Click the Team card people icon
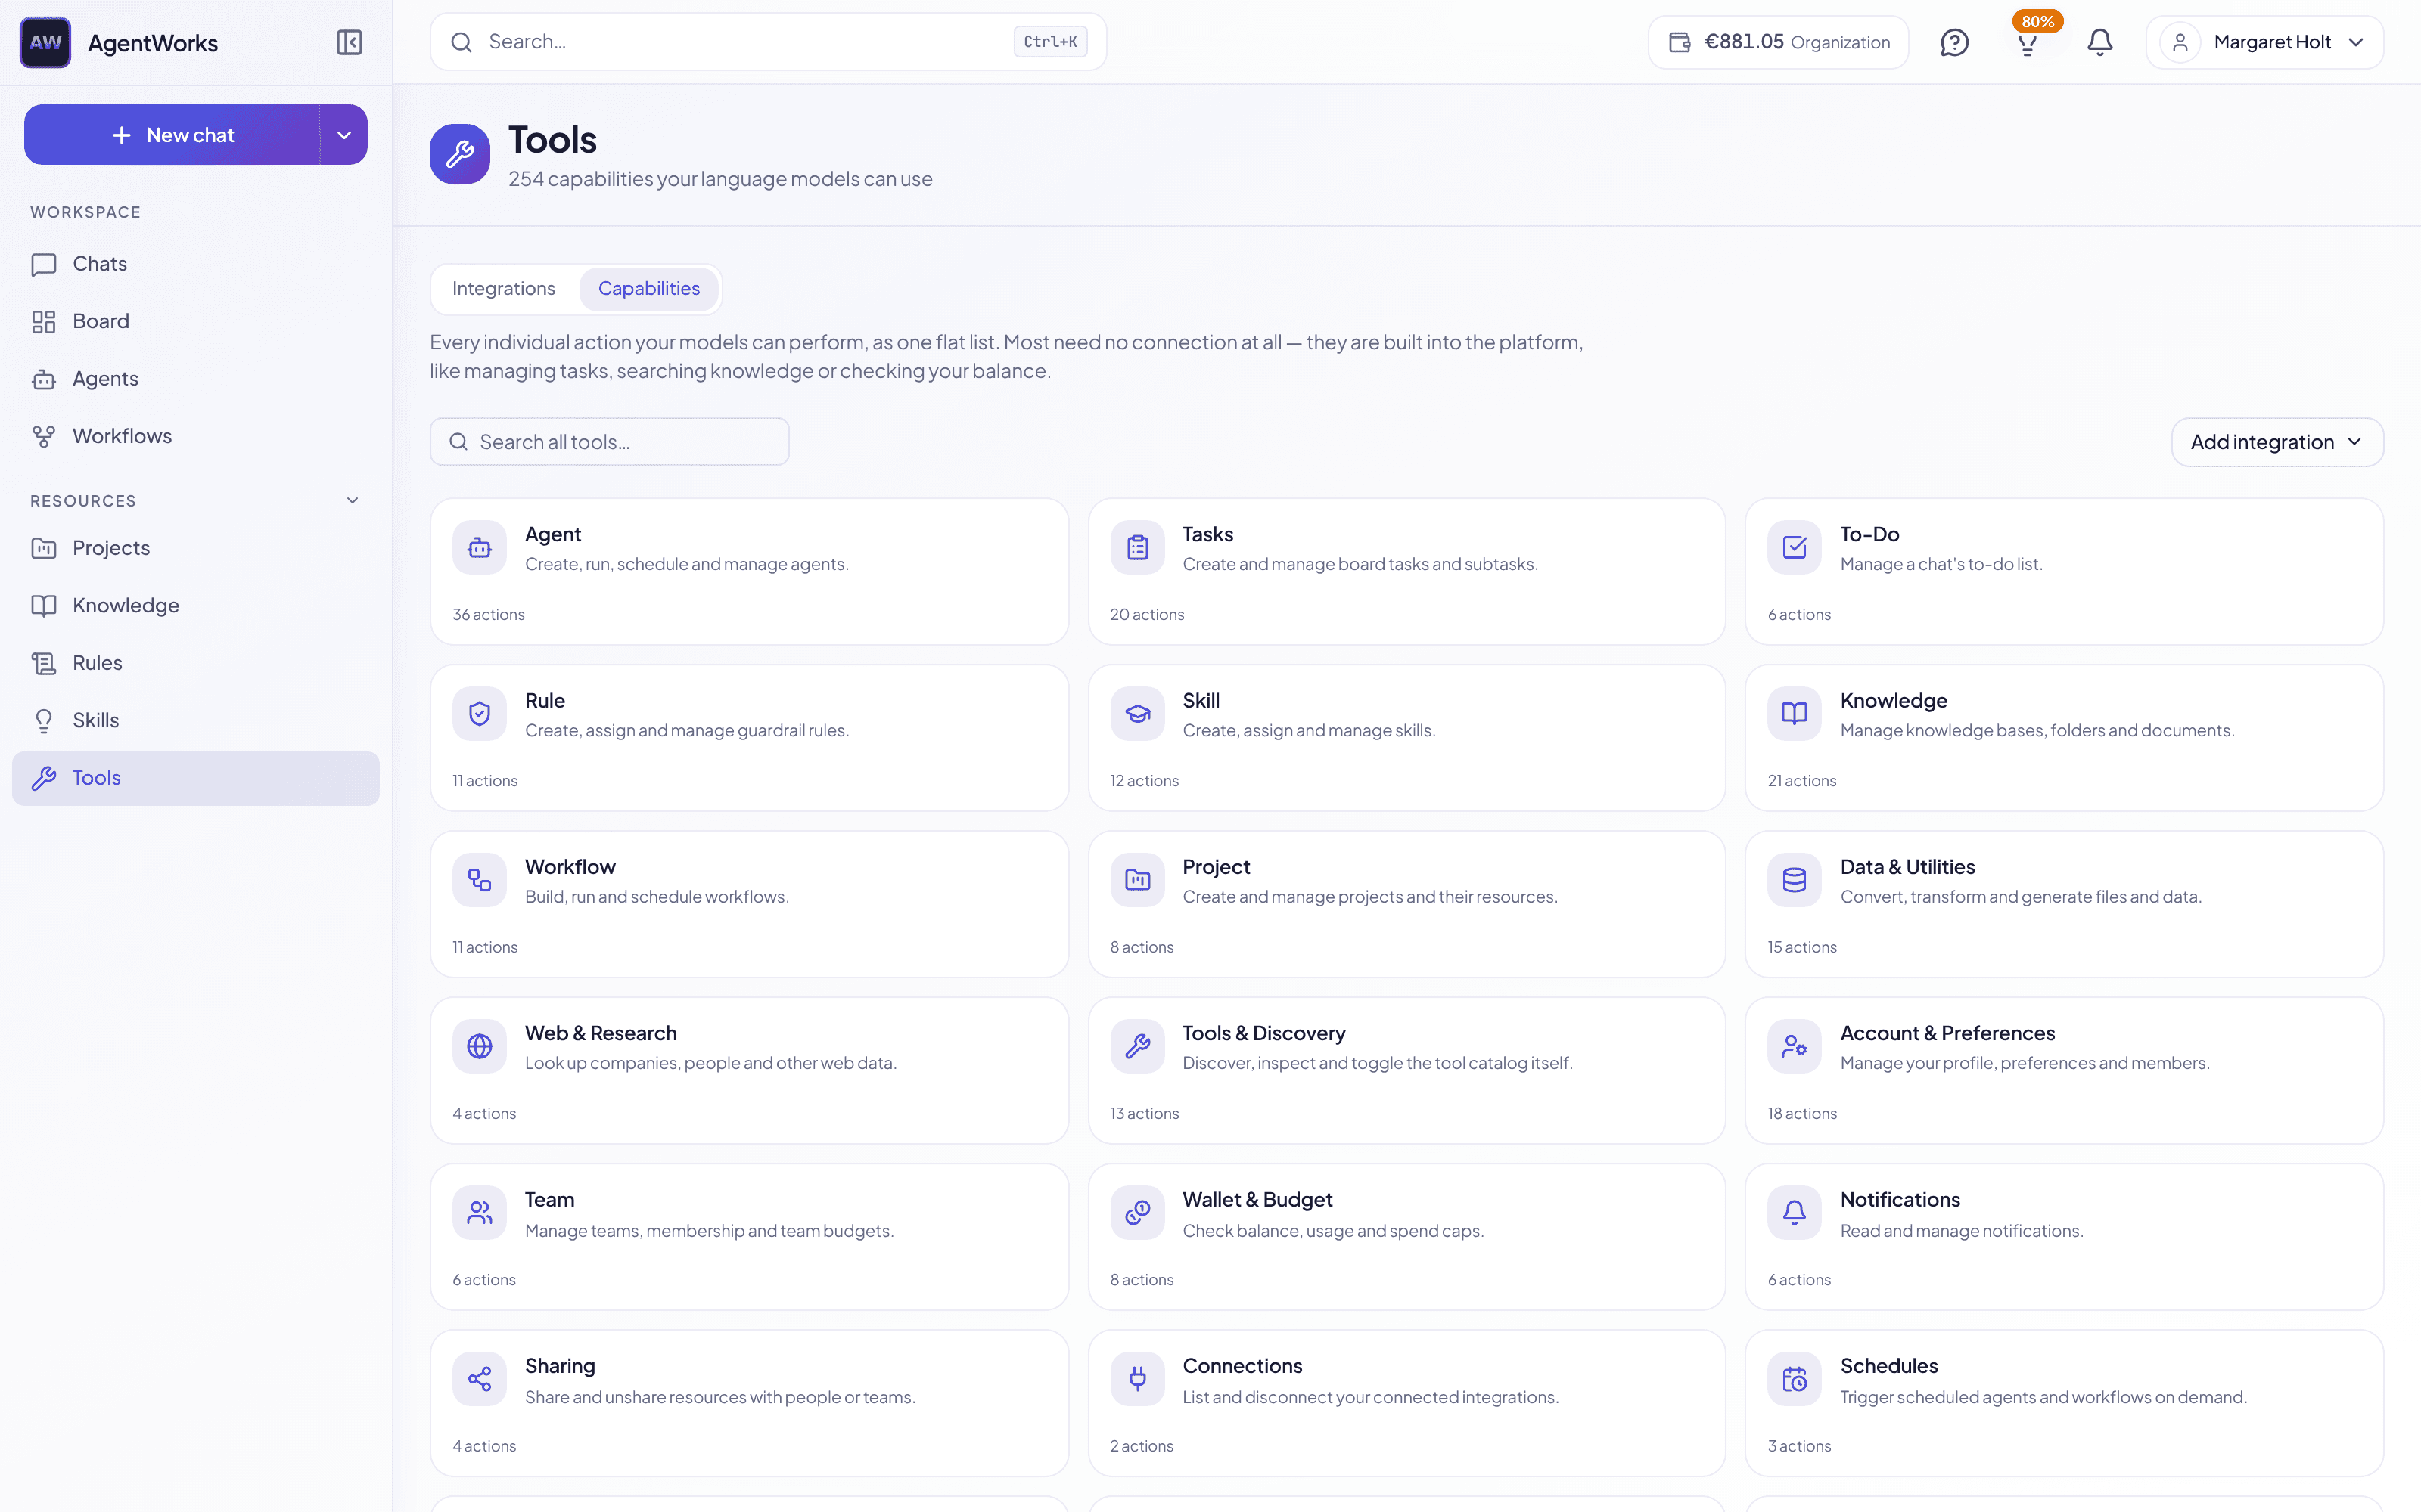 click(x=479, y=1212)
